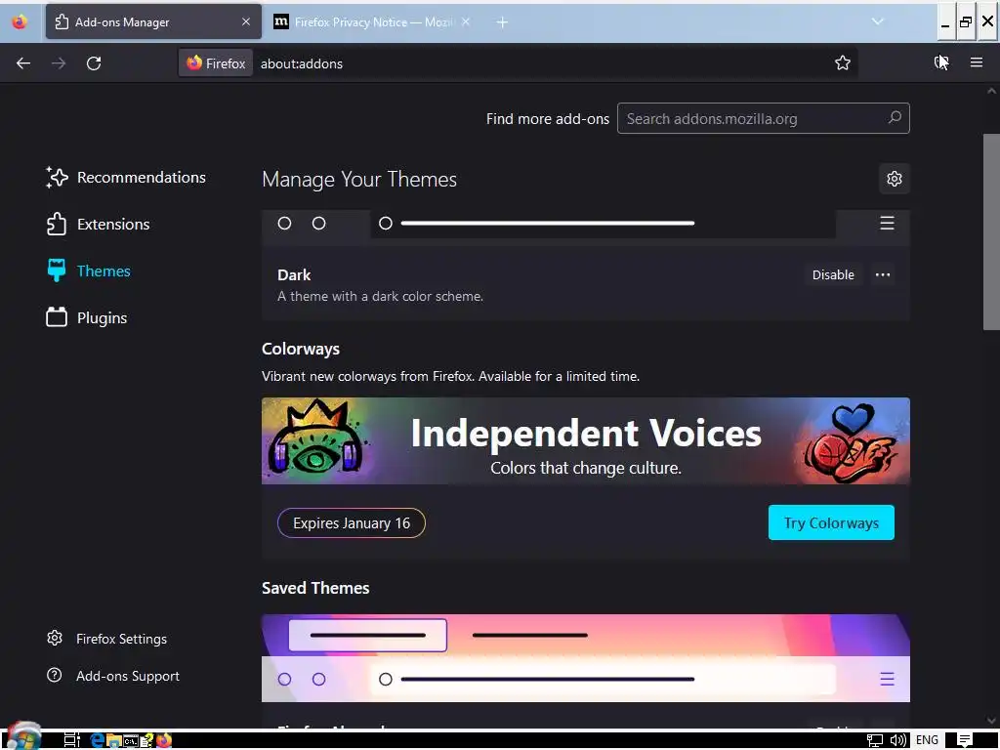Click the Saved Themes heading

pyautogui.click(x=315, y=588)
